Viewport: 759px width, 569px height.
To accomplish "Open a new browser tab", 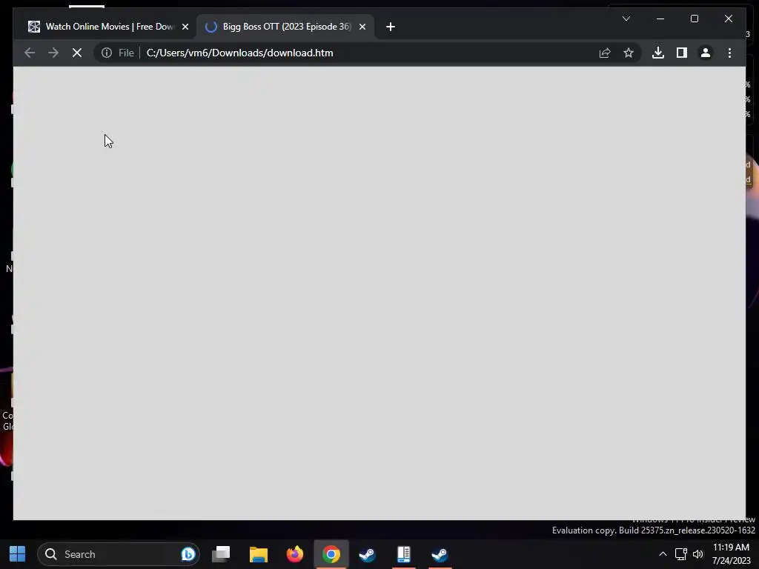I will tap(391, 27).
